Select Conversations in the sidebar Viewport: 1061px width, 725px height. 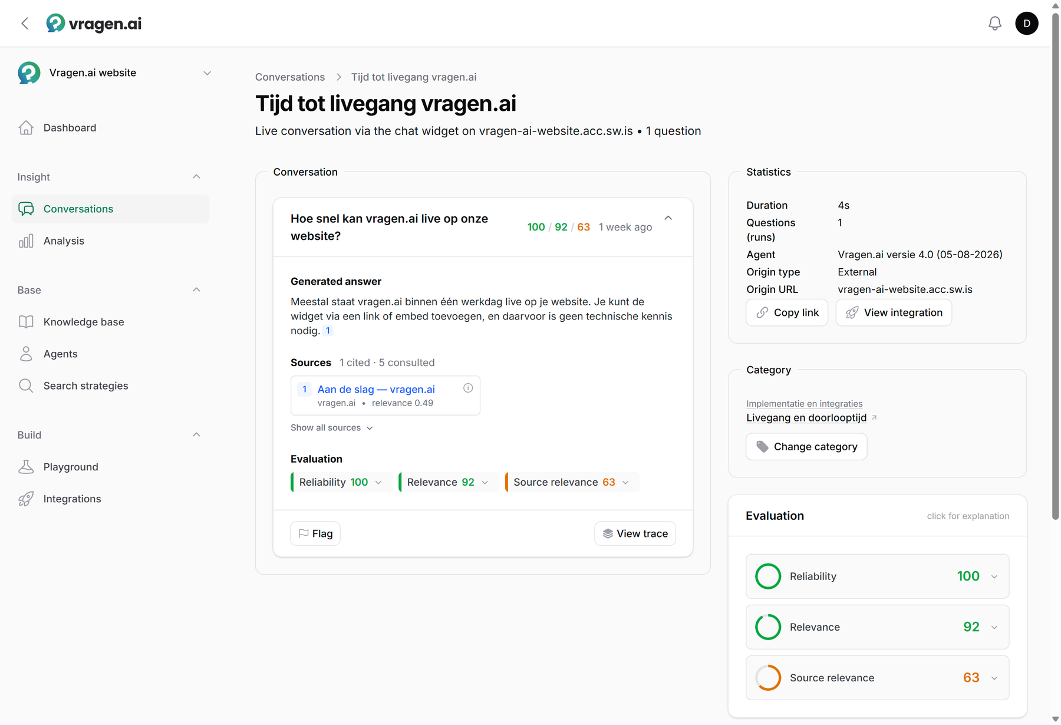[x=110, y=209]
